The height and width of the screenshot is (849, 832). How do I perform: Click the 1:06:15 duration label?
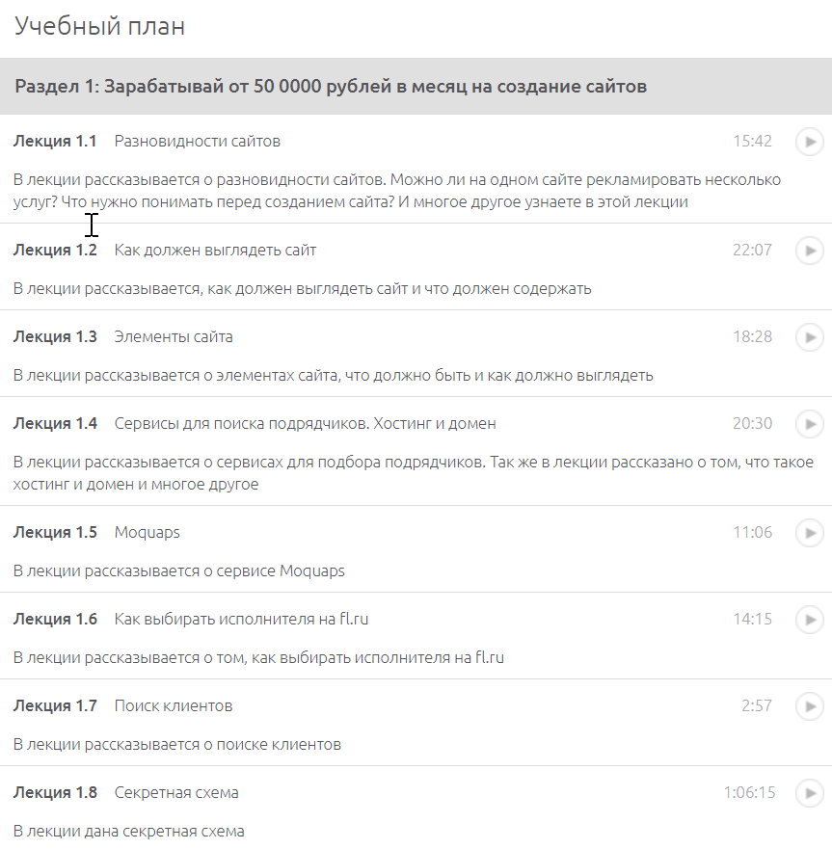(749, 793)
